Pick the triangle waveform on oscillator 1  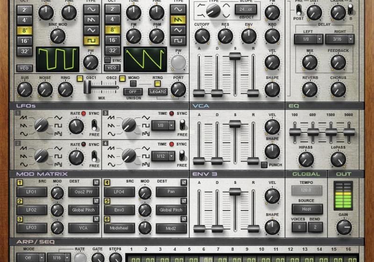(x=91, y=30)
